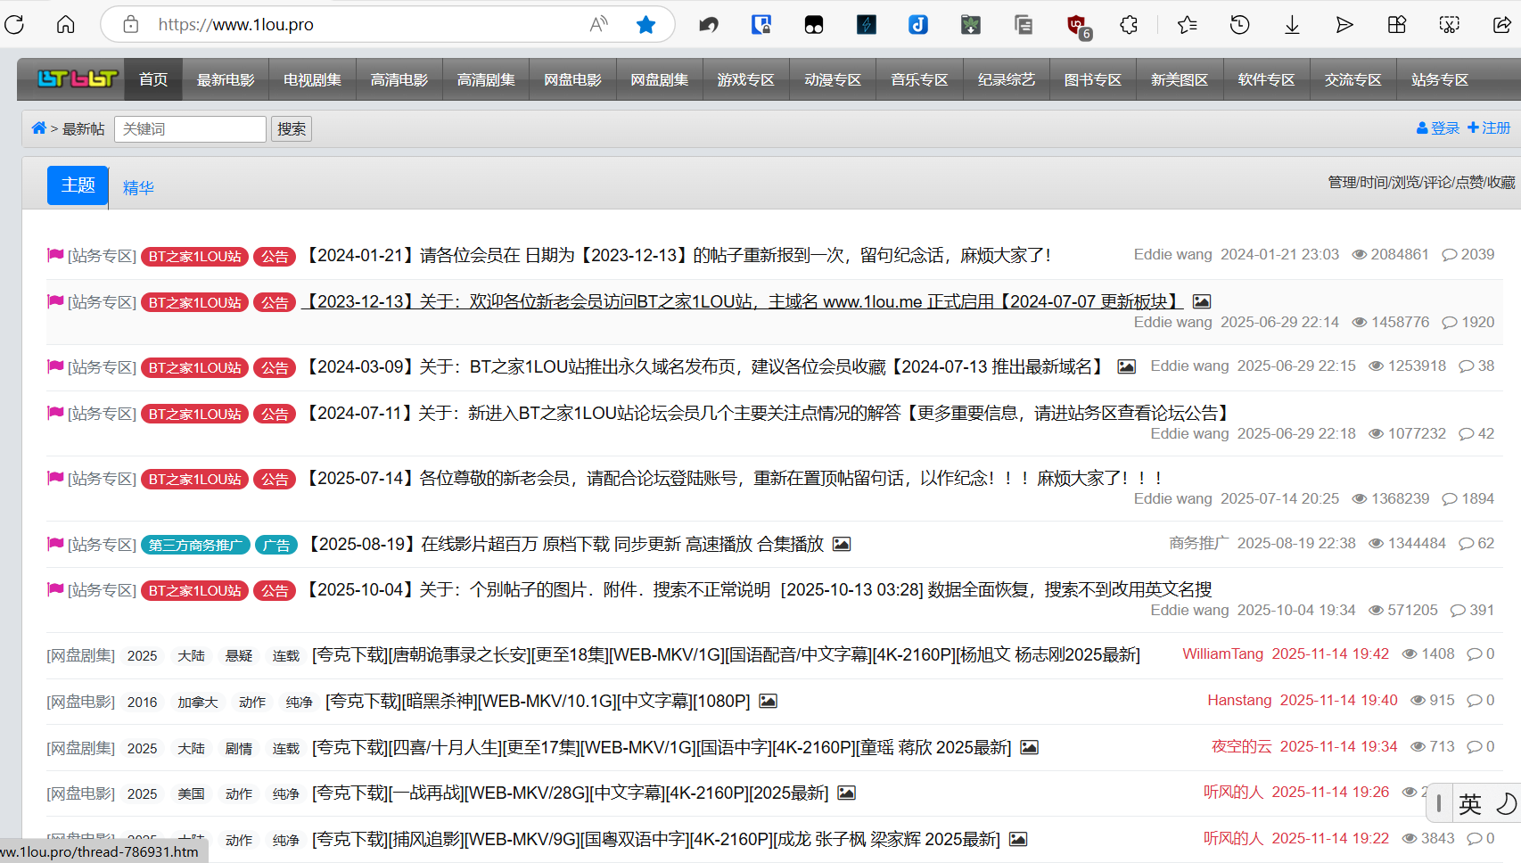Screen dimensions: 1521x863
Task: Toggle the IME 英 language mode
Action: tap(1470, 804)
